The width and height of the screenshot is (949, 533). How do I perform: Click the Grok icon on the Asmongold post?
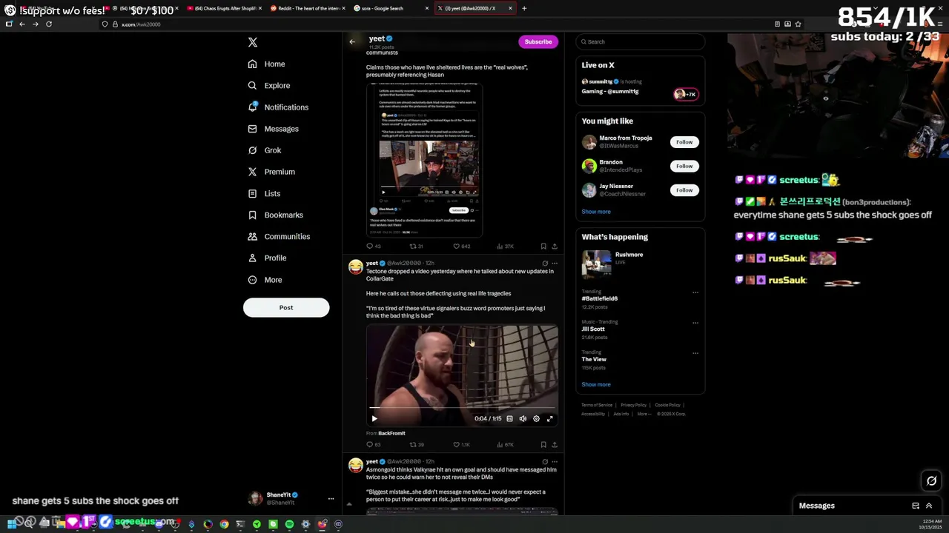point(545,462)
